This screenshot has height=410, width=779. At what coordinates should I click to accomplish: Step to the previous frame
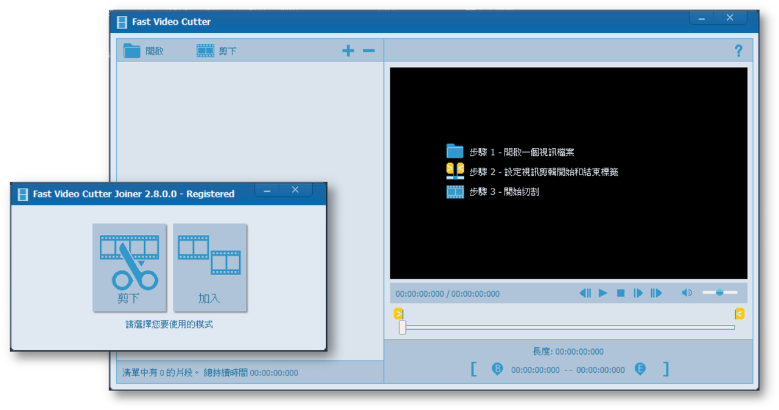point(585,293)
